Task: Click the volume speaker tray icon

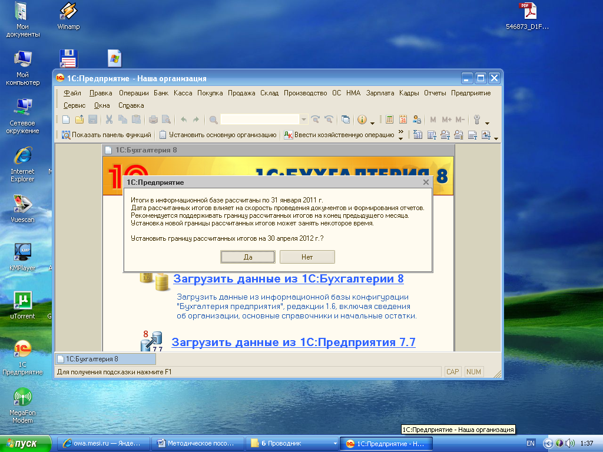Action: tap(569, 444)
